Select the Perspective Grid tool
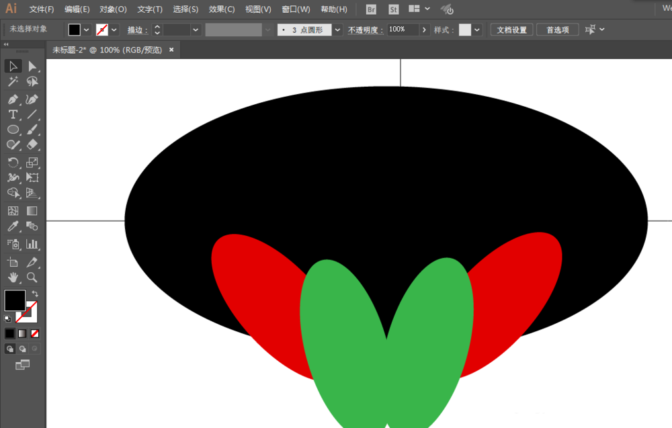The image size is (672, 428). click(32, 193)
